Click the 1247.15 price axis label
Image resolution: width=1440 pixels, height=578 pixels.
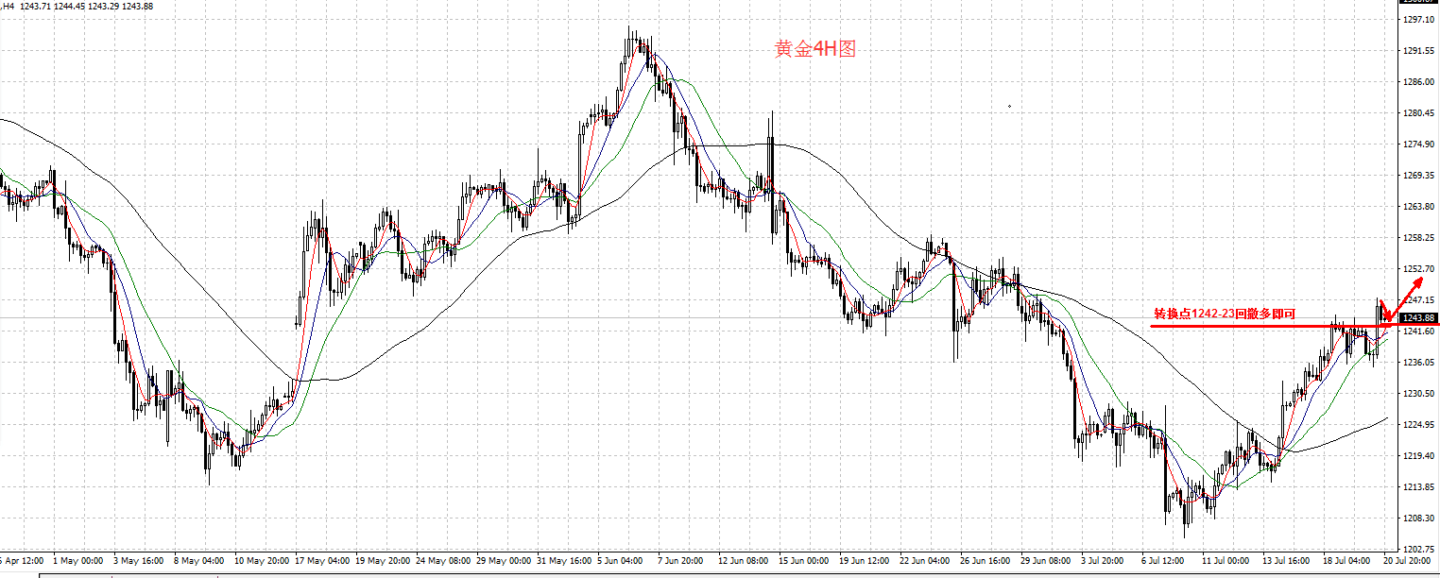(1420, 299)
